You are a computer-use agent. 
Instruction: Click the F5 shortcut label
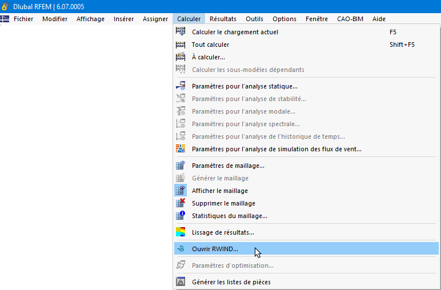[x=393, y=32]
